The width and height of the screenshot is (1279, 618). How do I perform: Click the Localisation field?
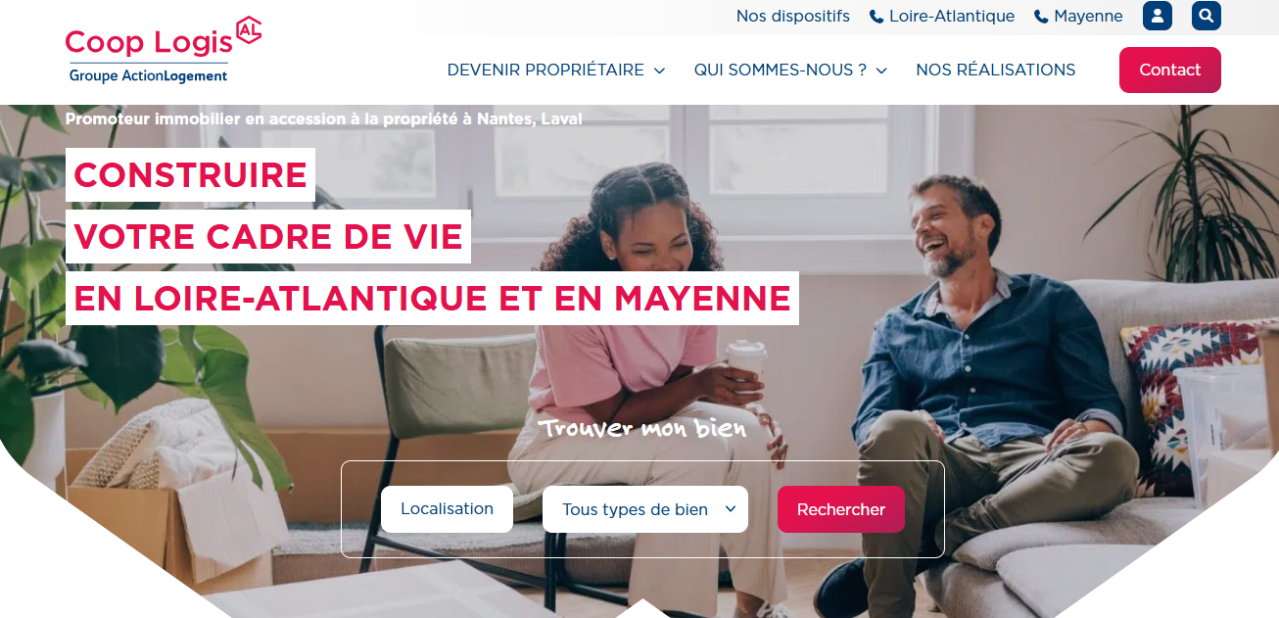click(447, 509)
